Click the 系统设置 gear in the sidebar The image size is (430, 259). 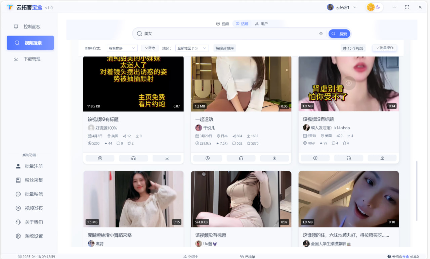pyautogui.click(x=30, y=236)
